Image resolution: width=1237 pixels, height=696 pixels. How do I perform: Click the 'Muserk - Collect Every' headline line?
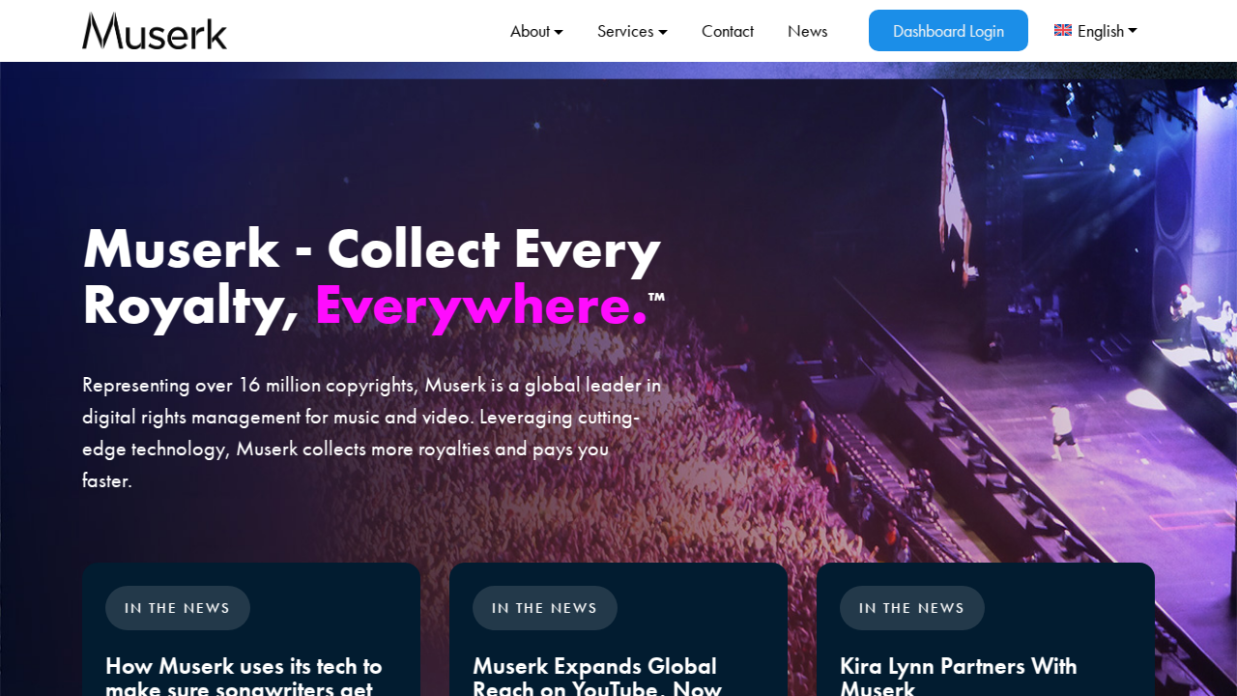click(372, 248)
